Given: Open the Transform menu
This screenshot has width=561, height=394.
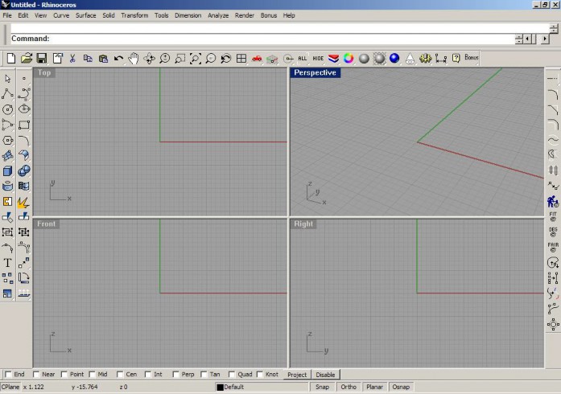Looking at the screenshot, I should coord(134,15).
